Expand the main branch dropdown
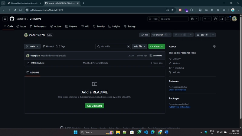The image size is (242, 136). (x=32, y=47)
